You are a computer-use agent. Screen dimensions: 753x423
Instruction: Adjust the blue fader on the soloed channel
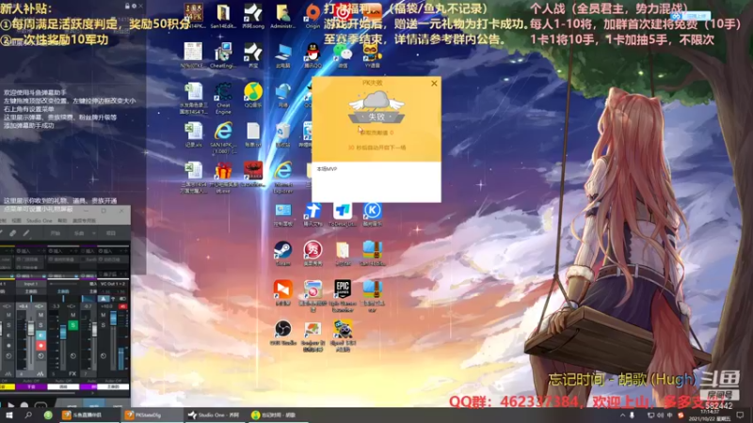pyautogui.click(x=63, y=333)
